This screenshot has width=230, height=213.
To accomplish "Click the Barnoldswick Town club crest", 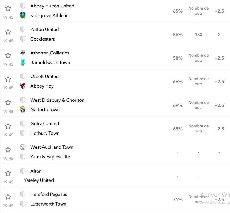I will (x=23, y=62).
